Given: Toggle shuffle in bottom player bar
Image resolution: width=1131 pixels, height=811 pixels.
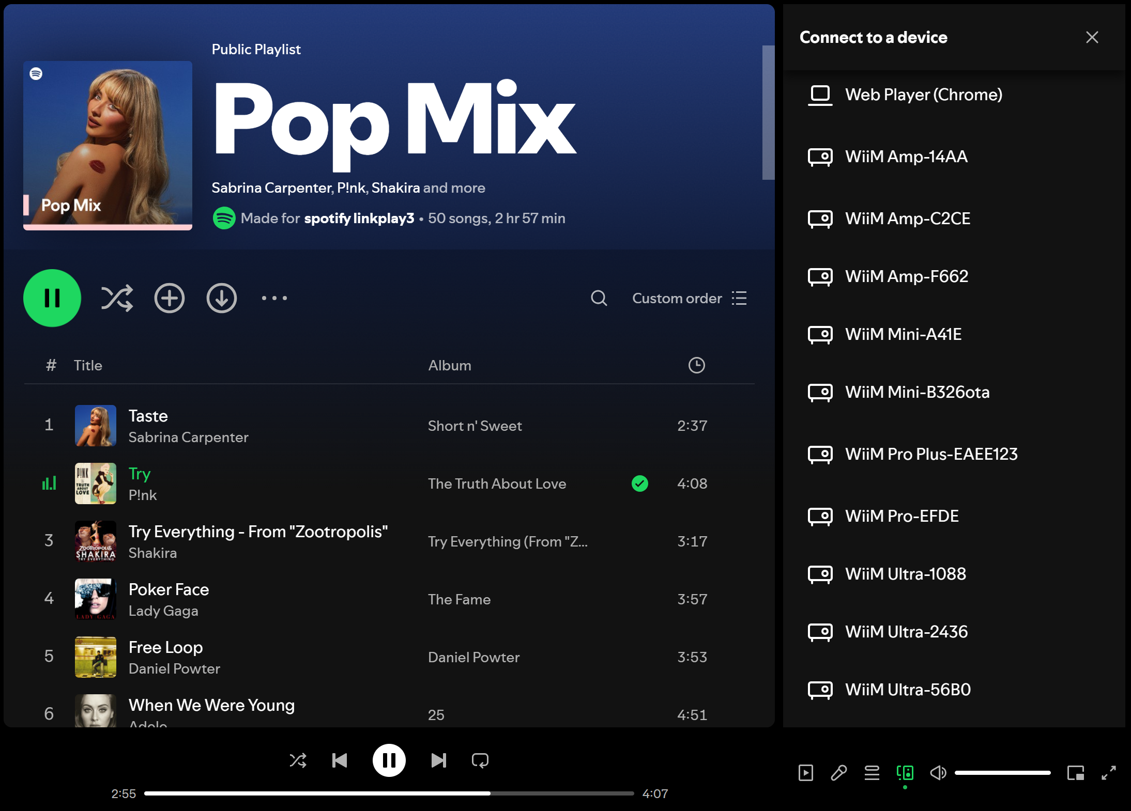Looking at the screenshot, I should point(298,760).
